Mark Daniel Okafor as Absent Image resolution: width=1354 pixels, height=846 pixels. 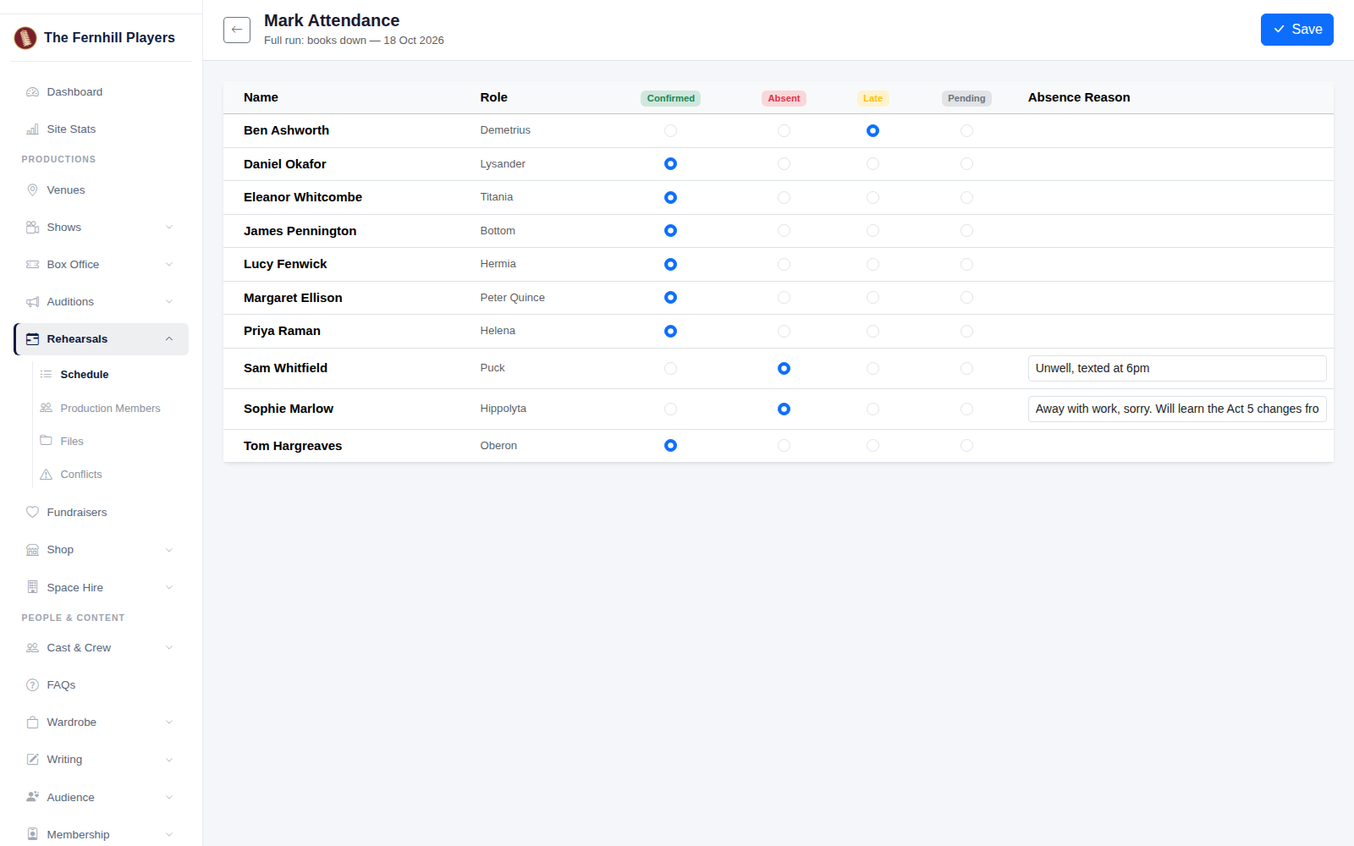[x=784, y=164]
